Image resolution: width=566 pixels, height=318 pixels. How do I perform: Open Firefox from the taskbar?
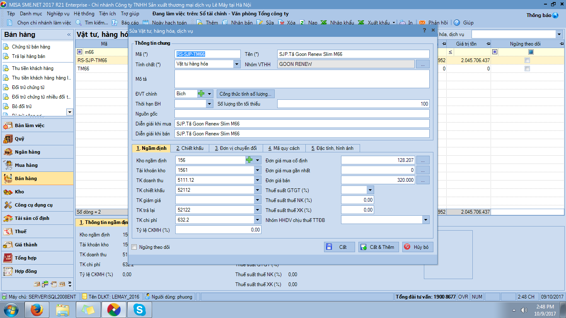(x=37, y=309)
